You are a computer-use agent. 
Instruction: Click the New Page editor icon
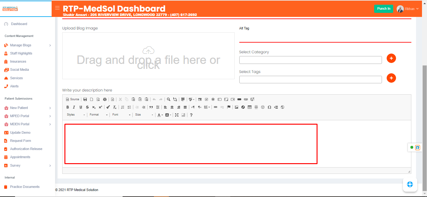[92, 99]
